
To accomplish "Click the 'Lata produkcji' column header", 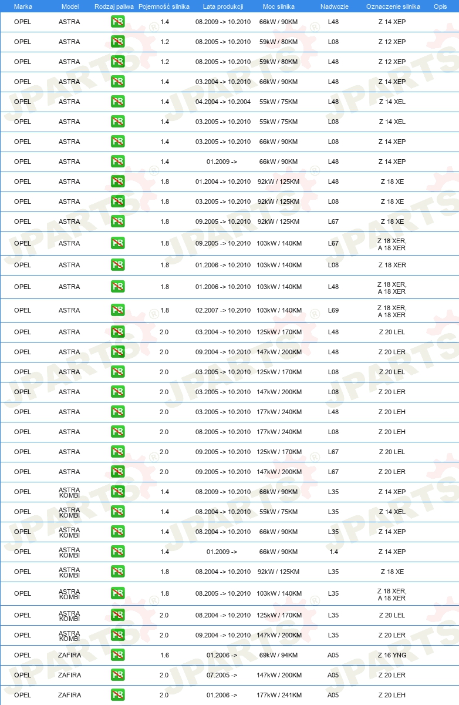I will coord(223,6).
